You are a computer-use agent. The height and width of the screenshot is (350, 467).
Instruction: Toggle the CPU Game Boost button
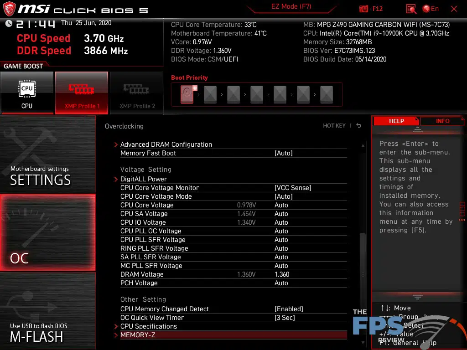pos(27,93)
